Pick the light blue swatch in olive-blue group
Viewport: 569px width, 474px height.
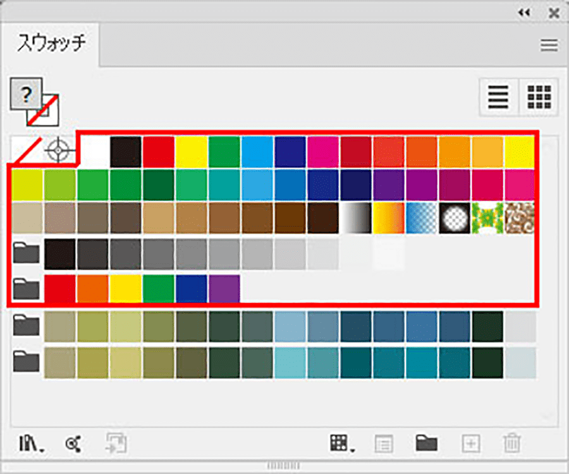pos(290,327)
